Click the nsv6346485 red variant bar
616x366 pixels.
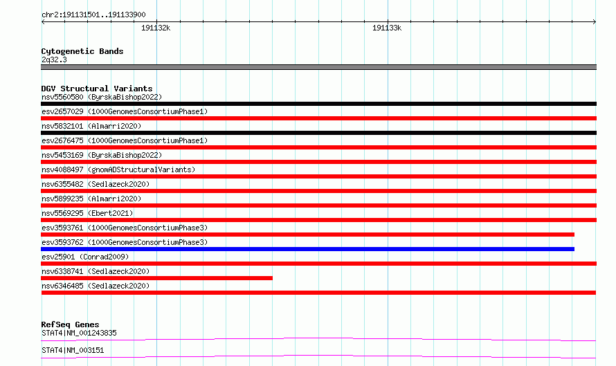point(318,293)
